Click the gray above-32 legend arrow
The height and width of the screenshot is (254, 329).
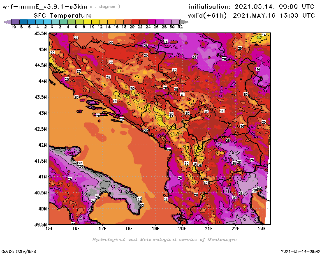tap(183, 22)
